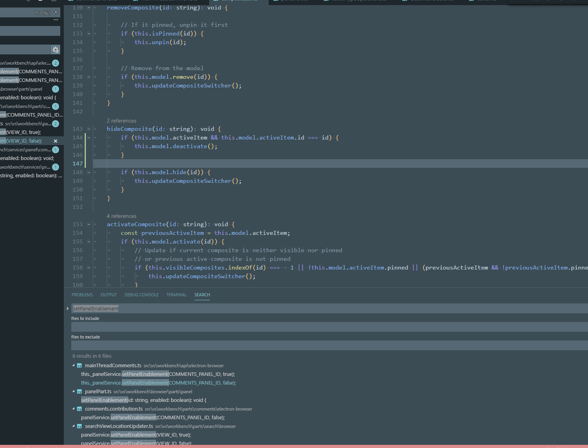Fold the isPinned if-block at line 133

coord(89,33)
